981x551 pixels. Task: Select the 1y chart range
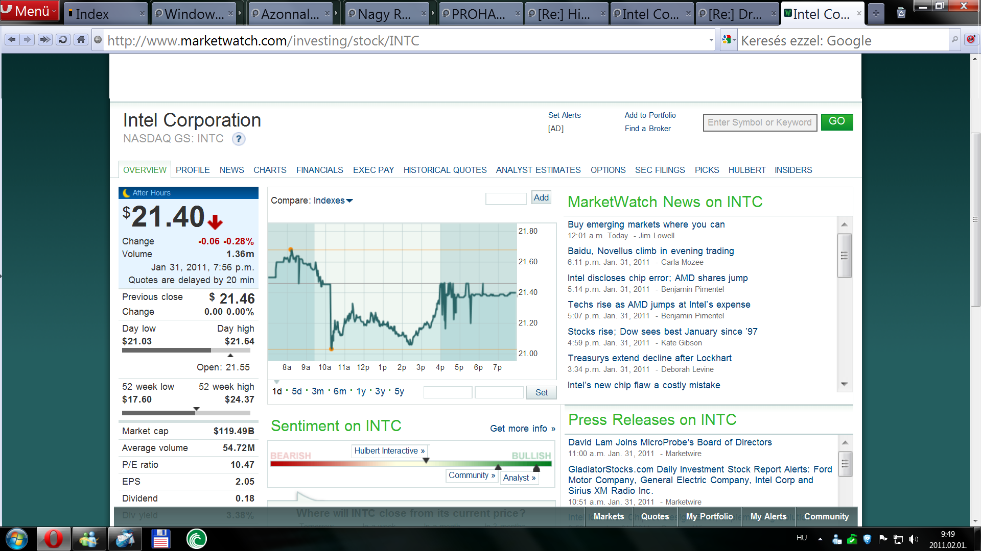pos(361,391)
